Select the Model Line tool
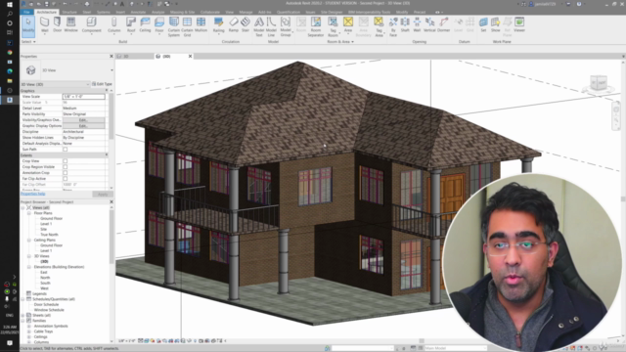The image size is (626, 352). pyautogui.click(x=271, y=26)
